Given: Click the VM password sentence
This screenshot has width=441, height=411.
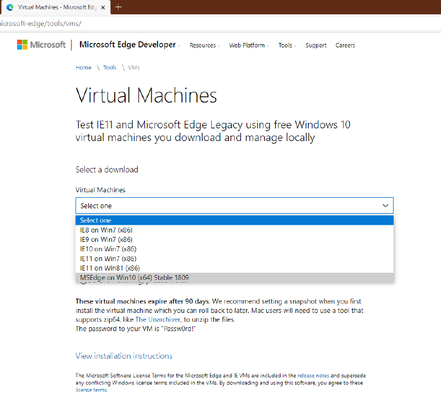Looking at the screenshot, I should coord(136,329).
